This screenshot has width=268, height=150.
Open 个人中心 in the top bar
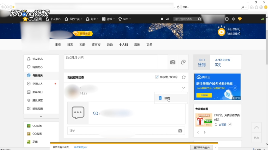point(53,19)
